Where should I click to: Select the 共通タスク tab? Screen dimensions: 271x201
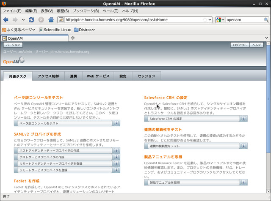[18, 76]
